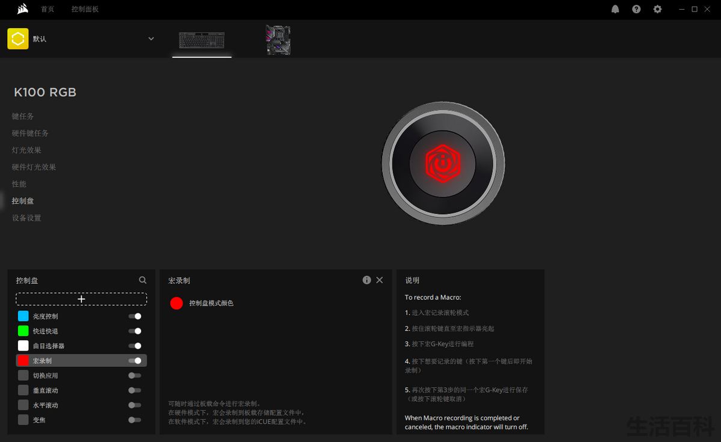
Task: Enable the 切换应用 switch
Action: click(x=135, y=375)
